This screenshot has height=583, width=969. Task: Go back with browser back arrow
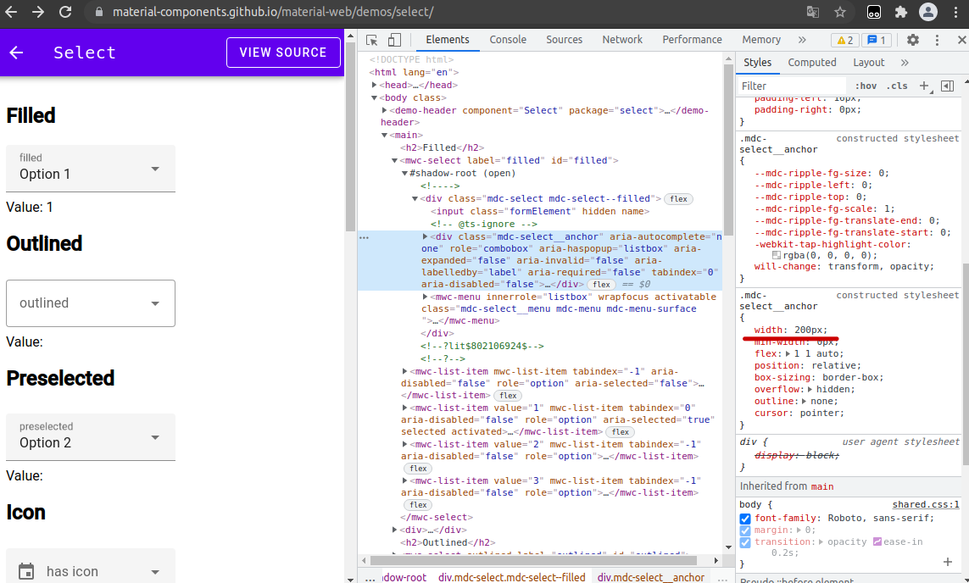[x=11, y=12]
